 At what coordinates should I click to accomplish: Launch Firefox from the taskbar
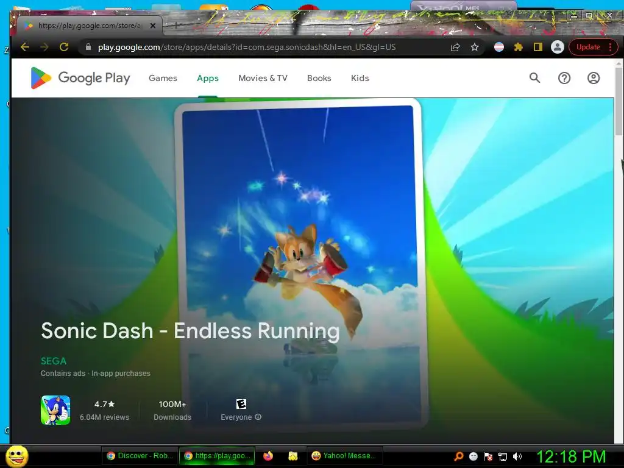(x=268, y=456)
